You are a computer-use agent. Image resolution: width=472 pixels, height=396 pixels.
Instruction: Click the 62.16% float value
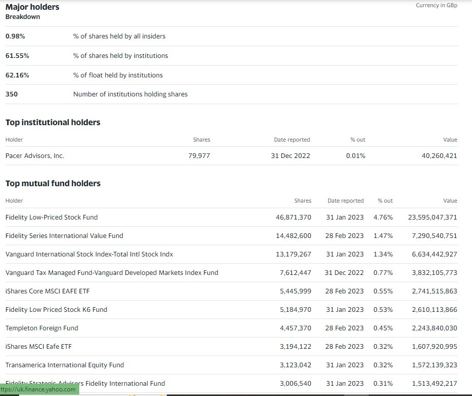pyautogui.click(x=17, y=75)
